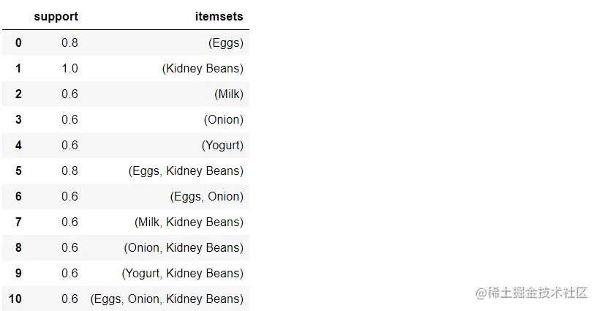Click the (Yogurt, Kidney Beans) itemset
This screenshot has height=311, width=599.
point(182,273)
